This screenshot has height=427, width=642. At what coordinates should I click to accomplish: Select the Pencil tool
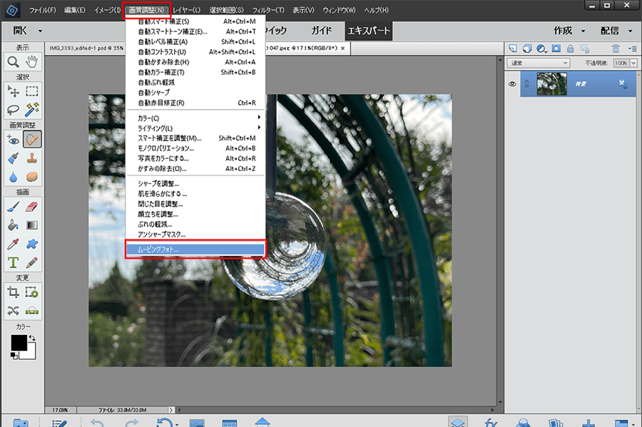coord(31,262)
